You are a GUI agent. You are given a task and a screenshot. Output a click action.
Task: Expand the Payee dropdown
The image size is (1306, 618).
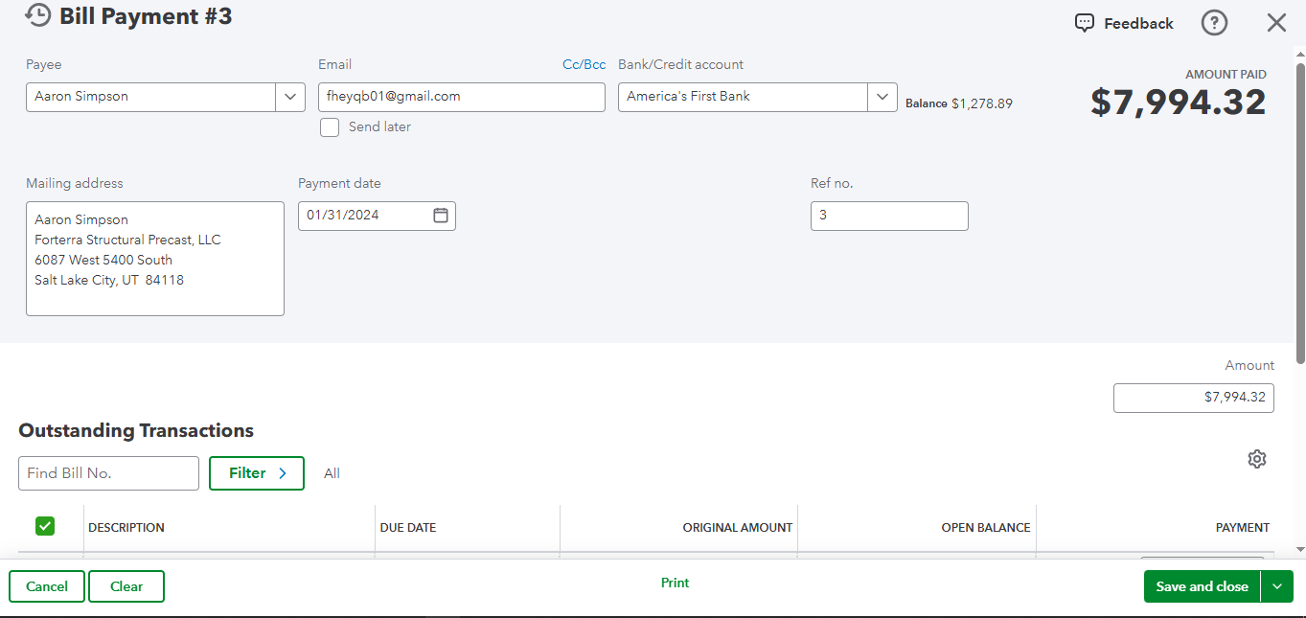point(290,97)
